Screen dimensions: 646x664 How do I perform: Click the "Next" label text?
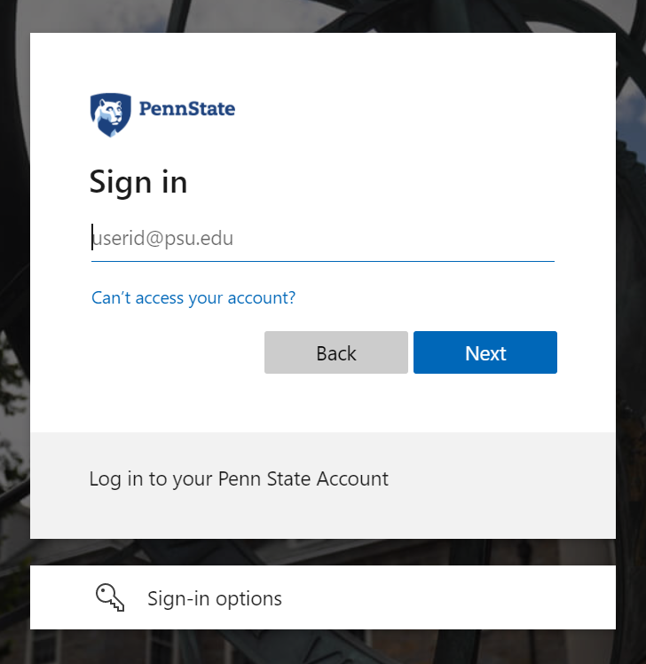point(485,353)
